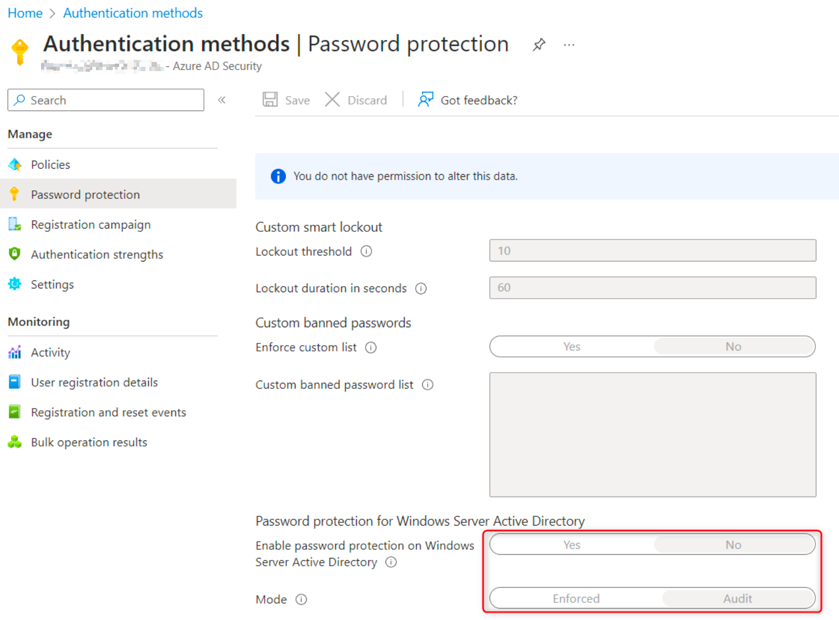
Task: Select the Registration campaign icon
Action: [x=15, y=224]
